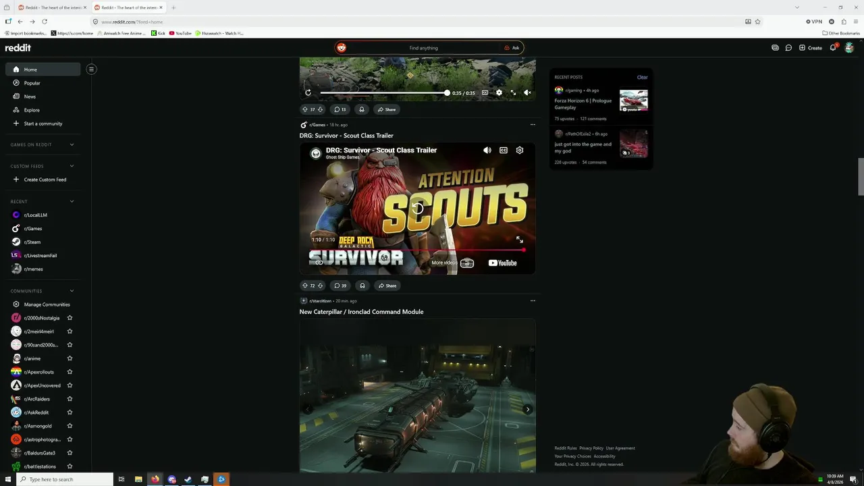Click the Create post button
Viewport: 864px width, 486px height.
tap(811, 48)
